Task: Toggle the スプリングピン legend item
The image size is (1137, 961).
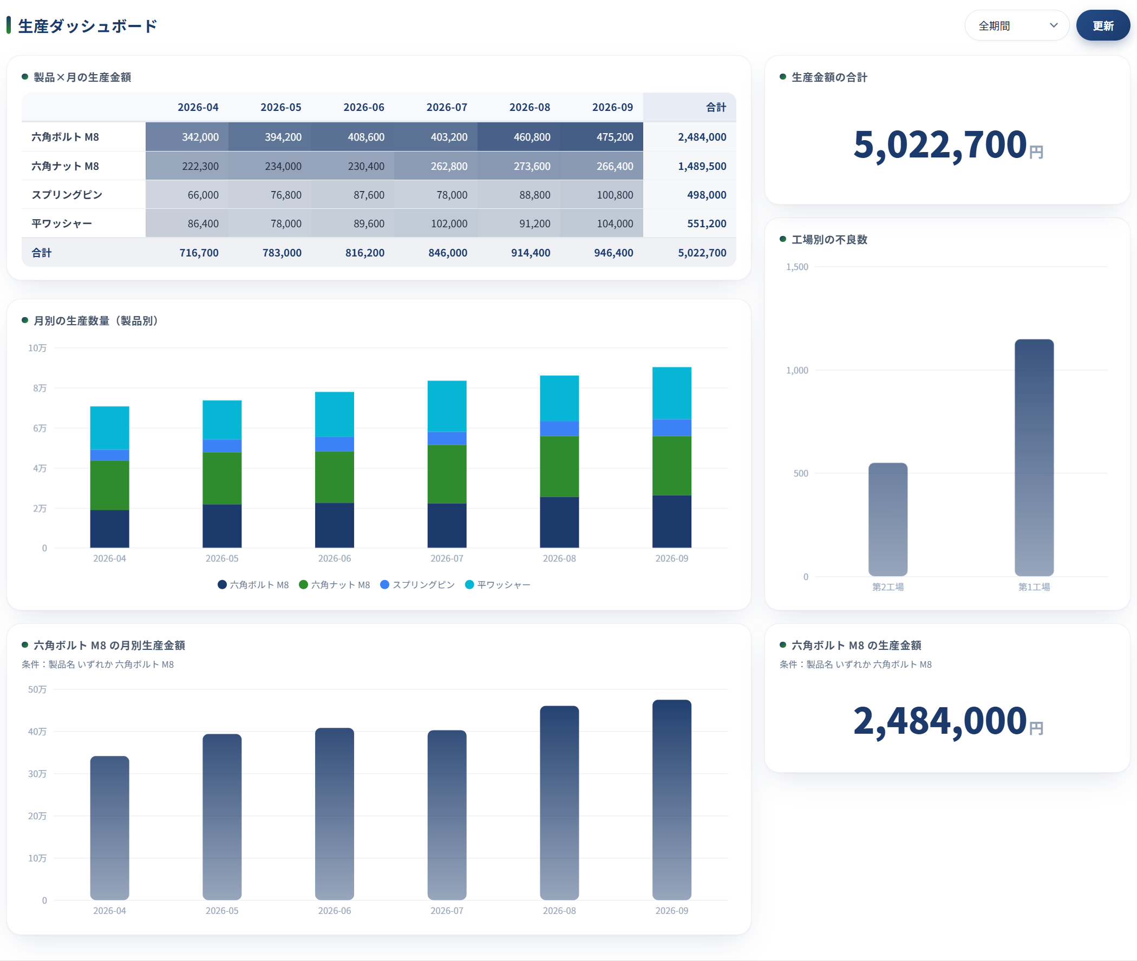Action: tap(417, 584)
